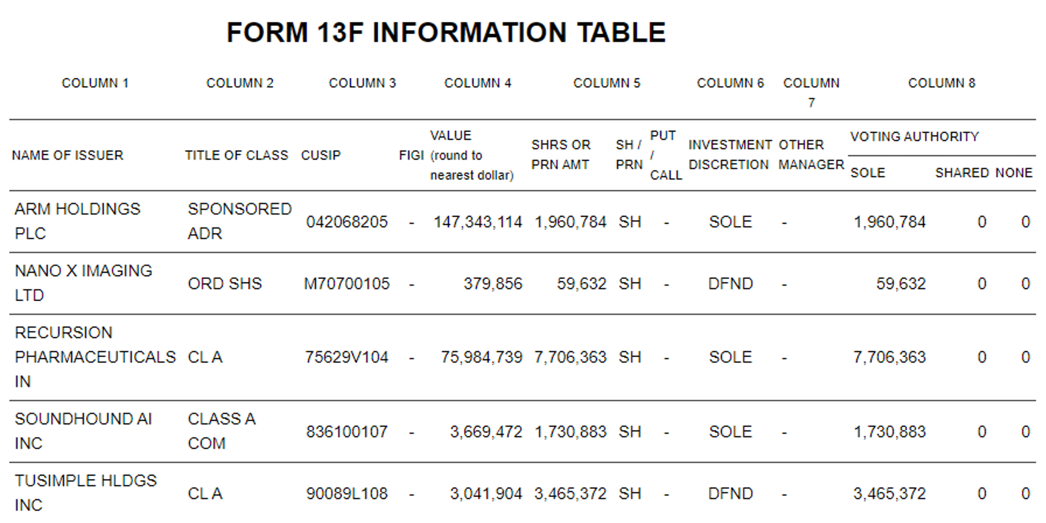Select the ARM HOLDINGS PLC issuer cell
1046x523 pixels.
(77, 221)
